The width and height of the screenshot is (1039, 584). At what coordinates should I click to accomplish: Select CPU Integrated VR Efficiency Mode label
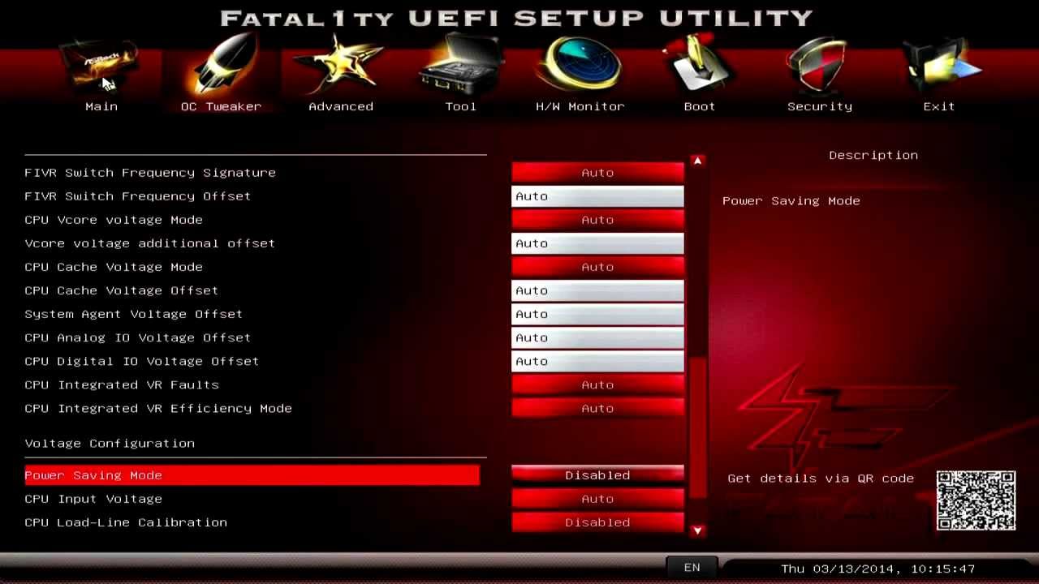click(158, 408)
